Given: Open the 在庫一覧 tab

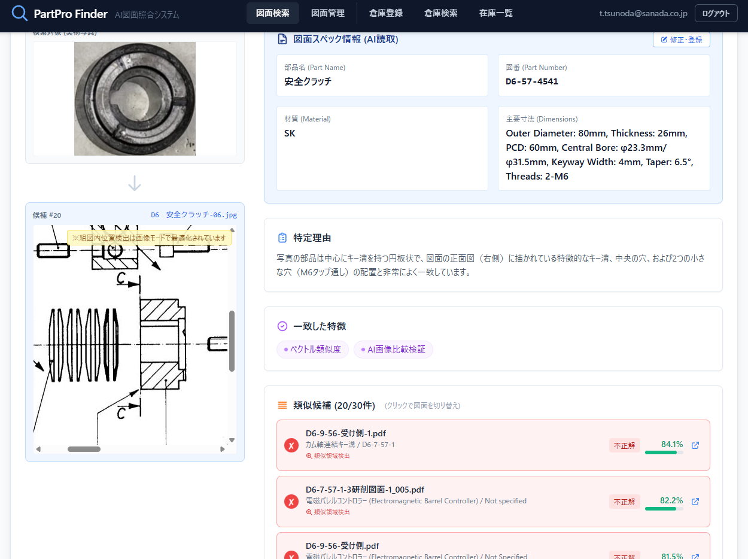Looking at the screenshot, I should [495, 13].
